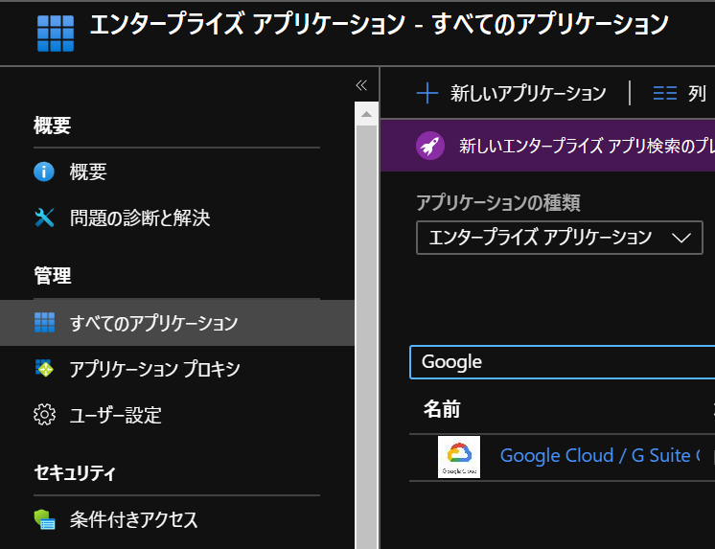The image size is (715, 549).
Task: Click the wrench icon for 問題の診断と解決
Action: point(44,218)
